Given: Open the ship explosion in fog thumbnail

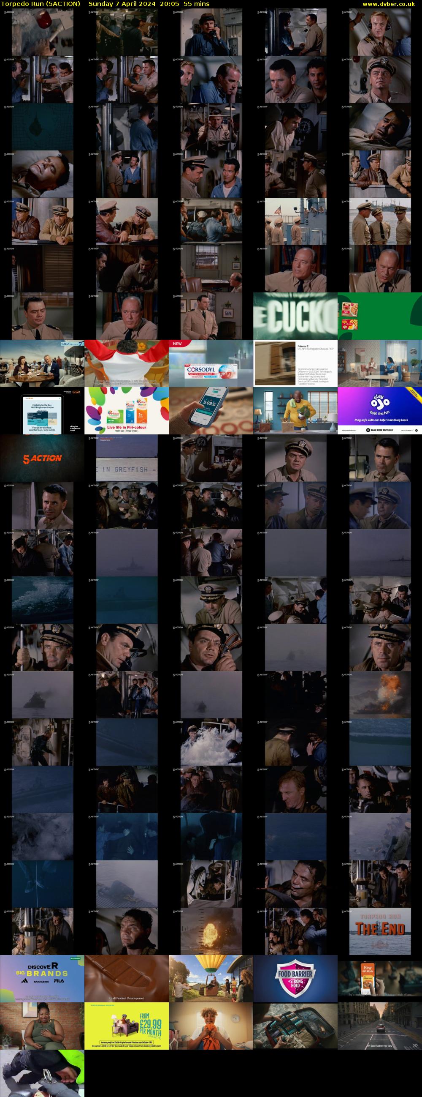Looking at the screenshot, I should 380,695.
